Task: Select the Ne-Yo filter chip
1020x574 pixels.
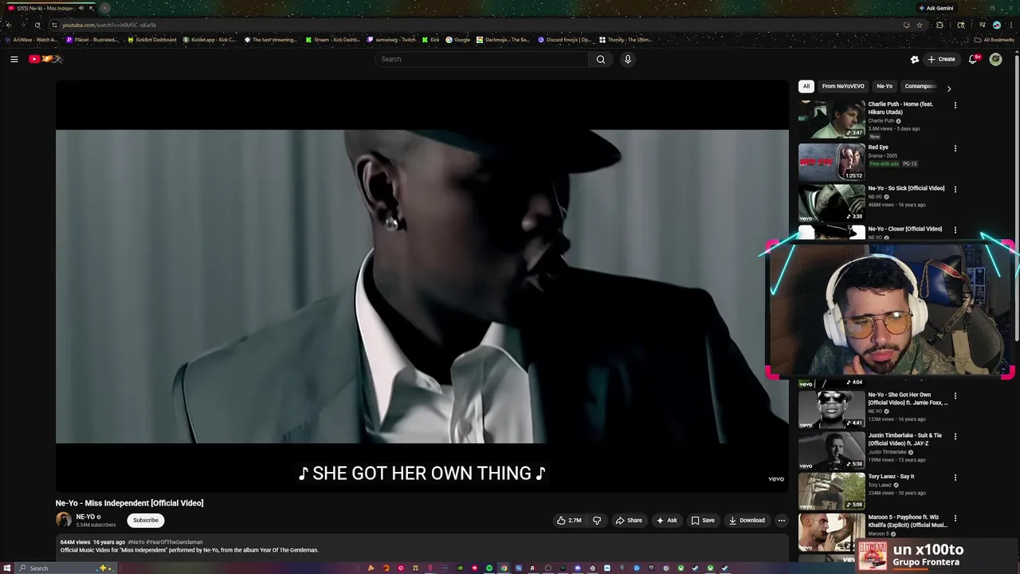Action: 885,86
